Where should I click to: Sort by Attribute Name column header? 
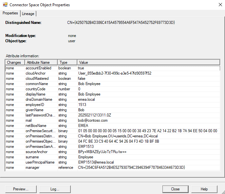(41, 62)
